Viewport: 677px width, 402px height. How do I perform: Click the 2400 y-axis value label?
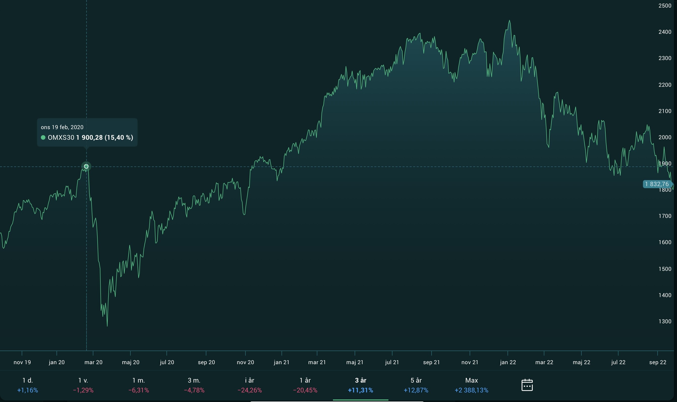tap(665, 32)
